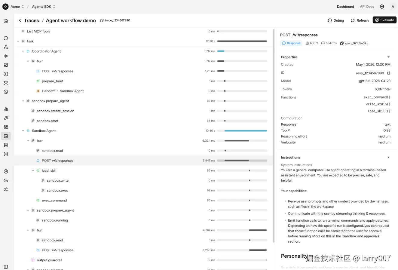Switch to the Dashboard tab
This screenshot has height=270, width=398.
345,7
